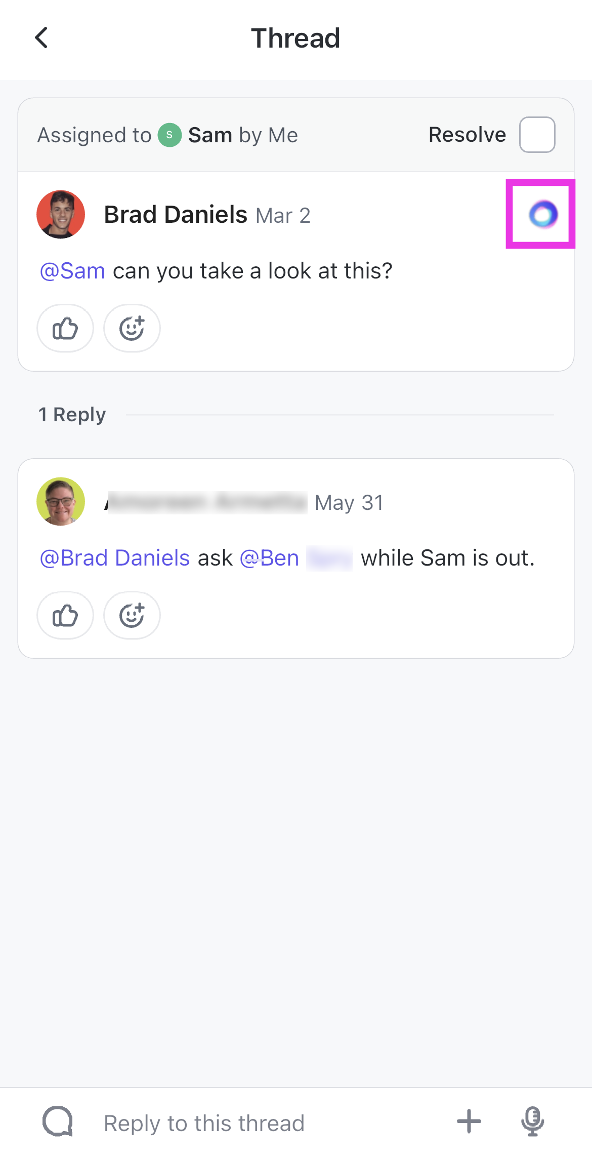Tap the plus attachment icon
Image resolution: width=592 pixels, height=1162 pixels.
click(x=469, y=1121)
